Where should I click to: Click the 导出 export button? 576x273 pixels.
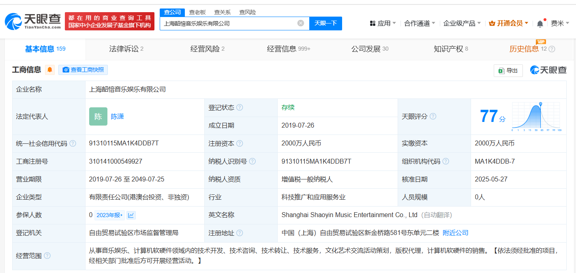tap(508, 70)
